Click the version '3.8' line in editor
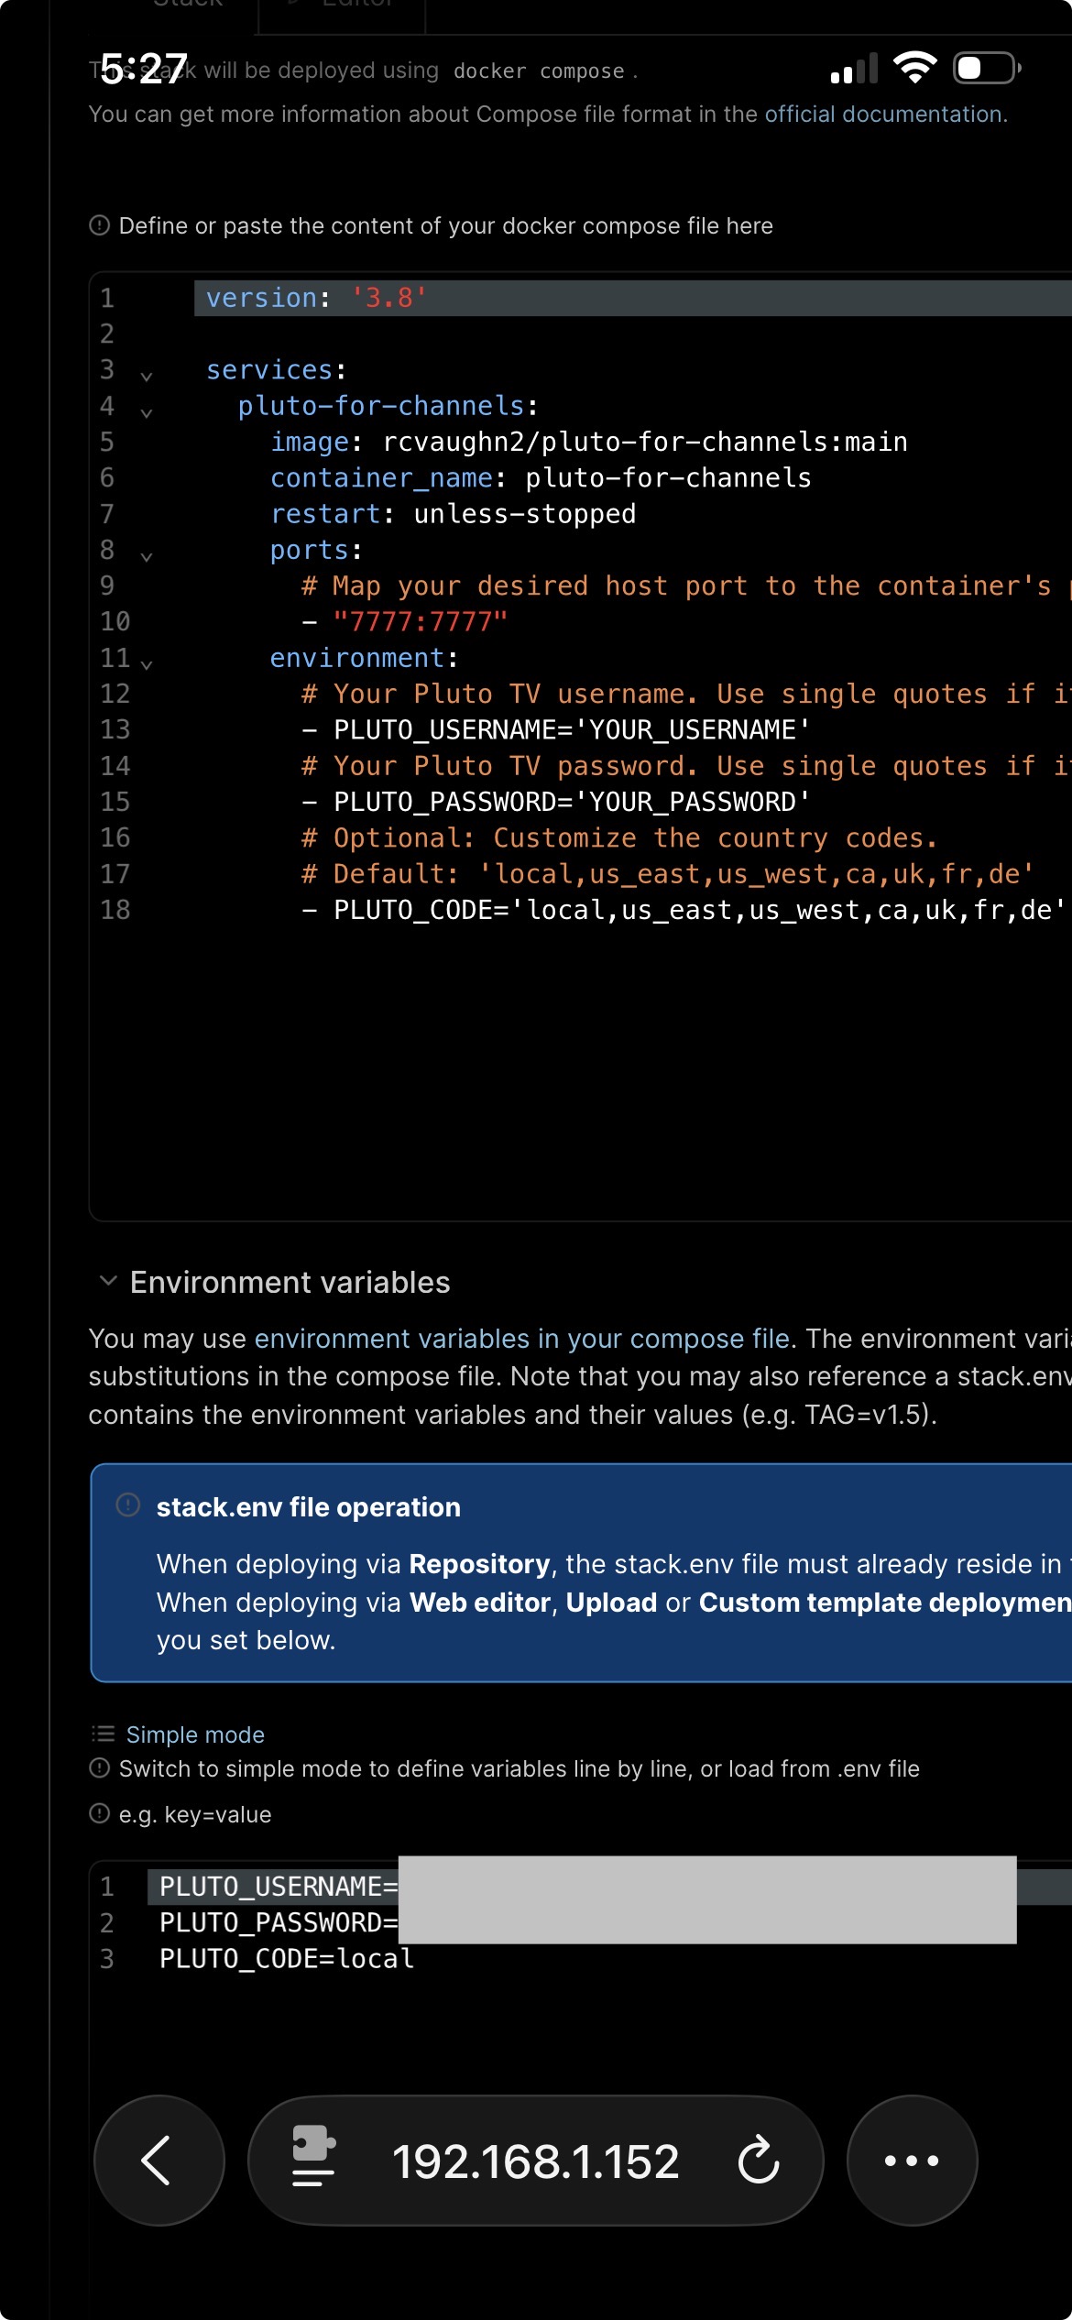1072x2320 pixels. click(x=316, y=299)
